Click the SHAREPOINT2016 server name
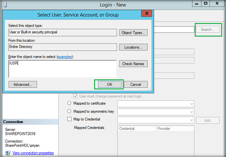Image resolution: width=226 pixels, height=157 pixels. point(20,134)
